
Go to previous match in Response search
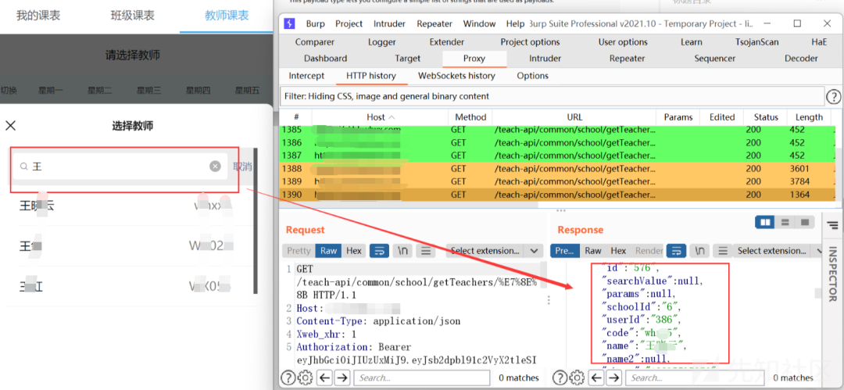point(595,377)
